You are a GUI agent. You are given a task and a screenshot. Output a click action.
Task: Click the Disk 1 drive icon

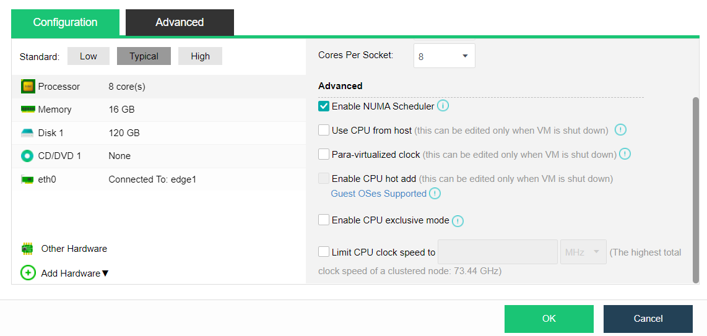tap(28, 133)
